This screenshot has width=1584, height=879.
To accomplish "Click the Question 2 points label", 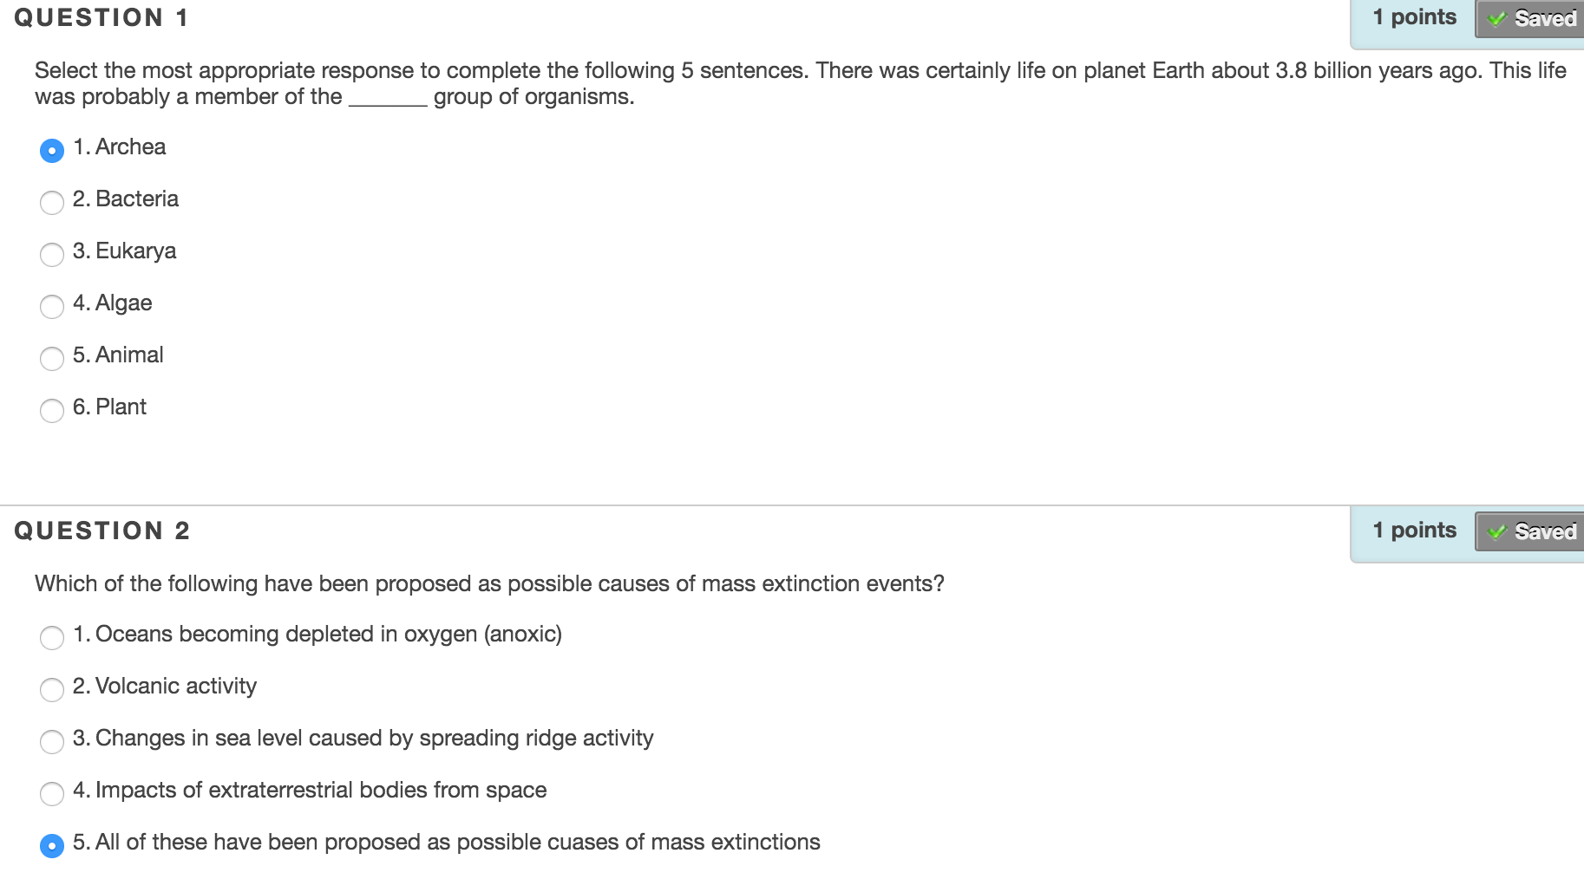I will [x=1414, y=531].
